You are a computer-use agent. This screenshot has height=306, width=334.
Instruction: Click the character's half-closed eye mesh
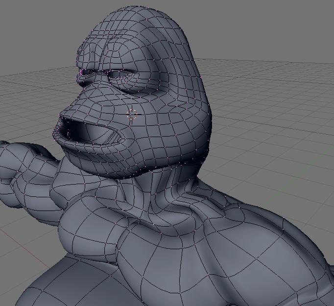pos(121,74)
